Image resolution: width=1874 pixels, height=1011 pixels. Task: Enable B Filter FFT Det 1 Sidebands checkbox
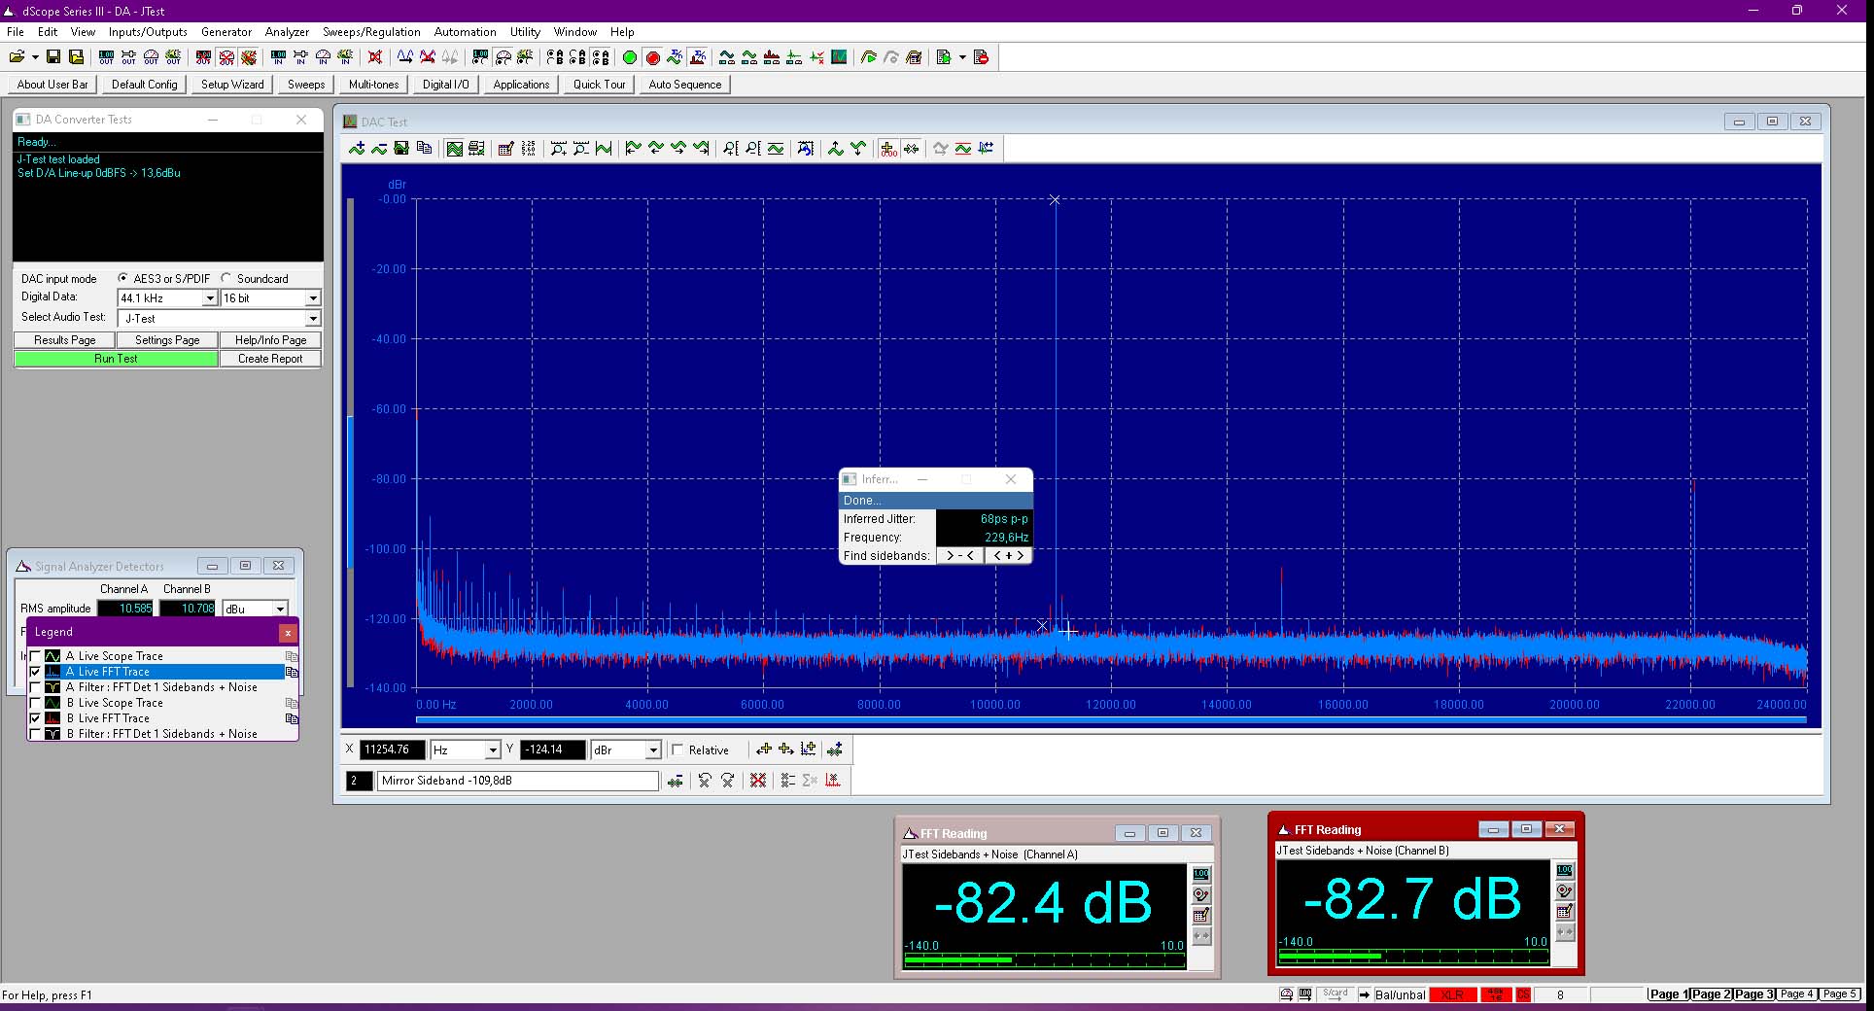tap(36, 734)
